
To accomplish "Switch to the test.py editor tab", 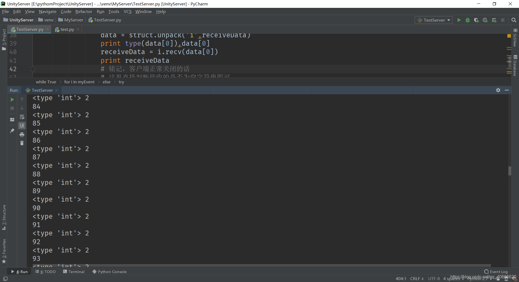I will point(67,29).
